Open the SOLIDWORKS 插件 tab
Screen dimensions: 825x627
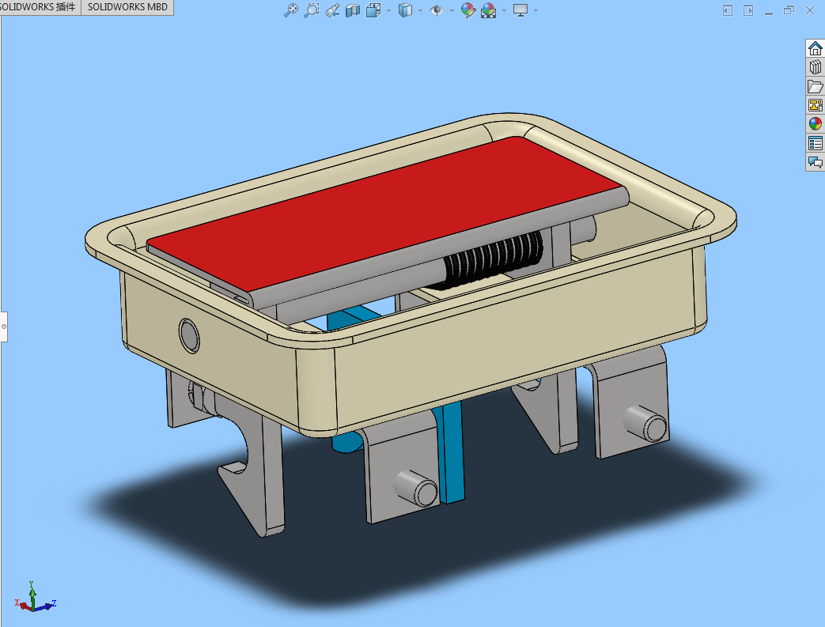(x=38, y=7)
